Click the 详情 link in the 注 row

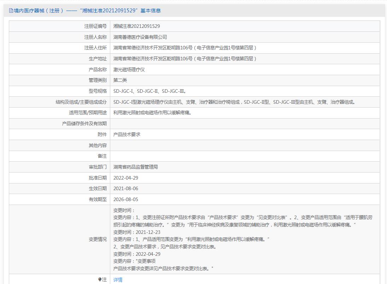point(118,279)
